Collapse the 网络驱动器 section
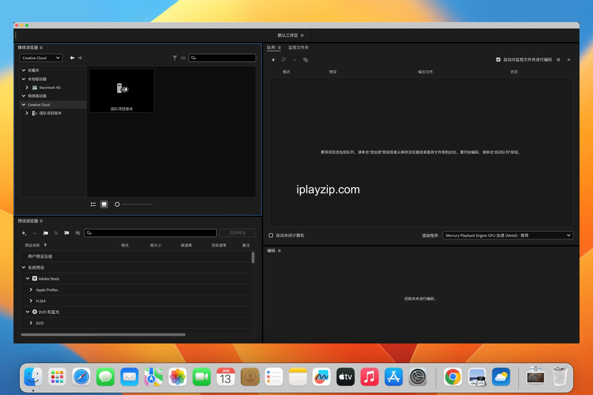The height and width of the screenshot is (395, 593). coord(24,96)
